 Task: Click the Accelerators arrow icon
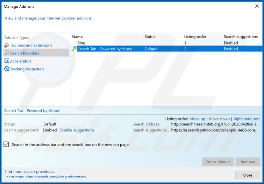[7, 61]
